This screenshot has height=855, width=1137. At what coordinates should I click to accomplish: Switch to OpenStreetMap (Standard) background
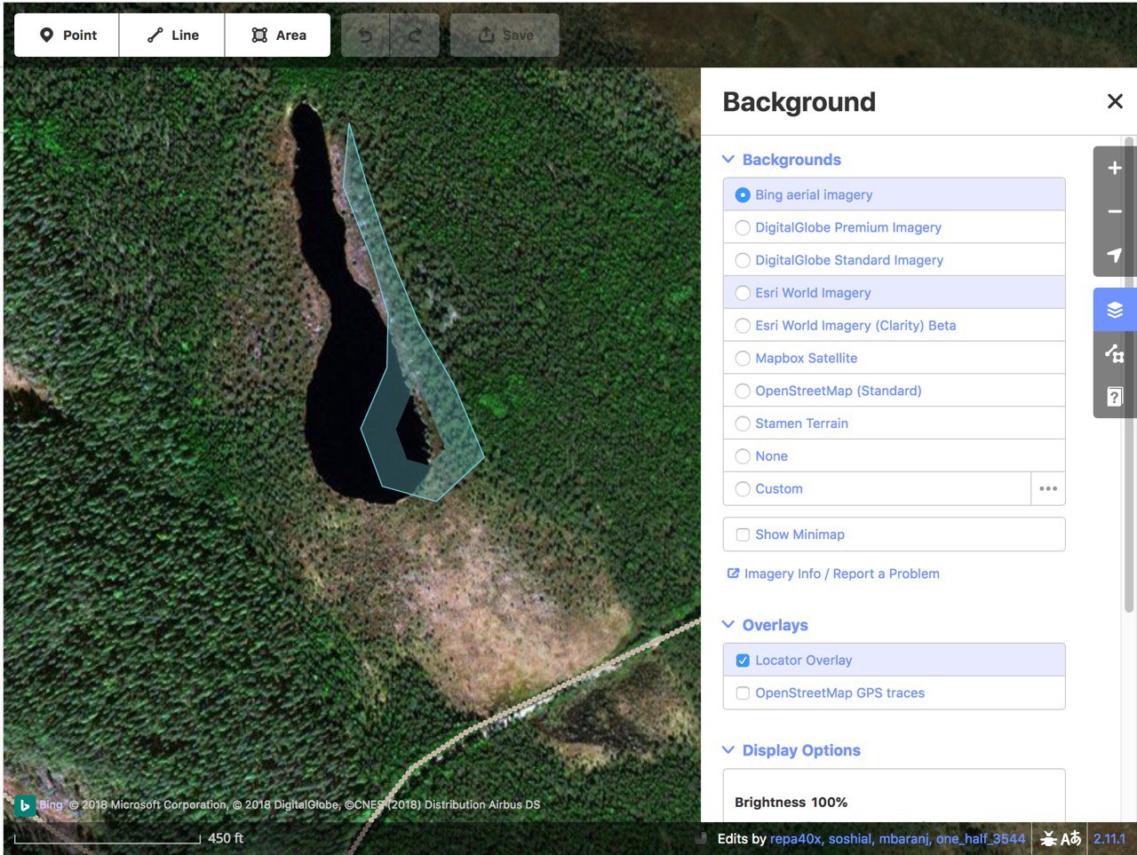(x=894, y=391)
